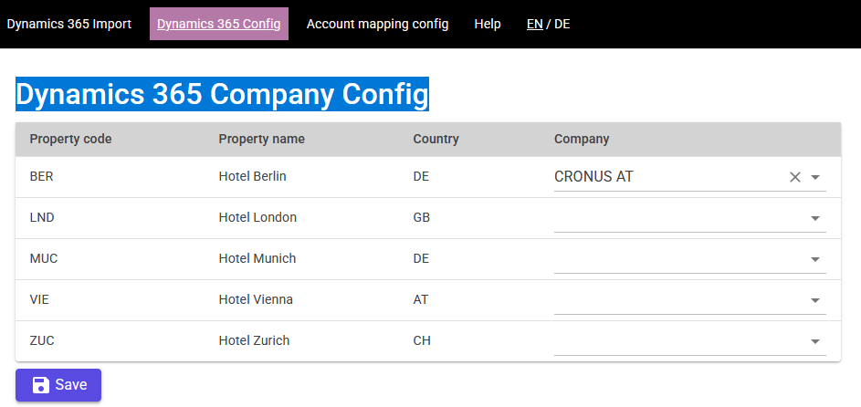Select the Dynamics 365 Config menu item
This screenshot has width=861, height=407.
[218, 24]
